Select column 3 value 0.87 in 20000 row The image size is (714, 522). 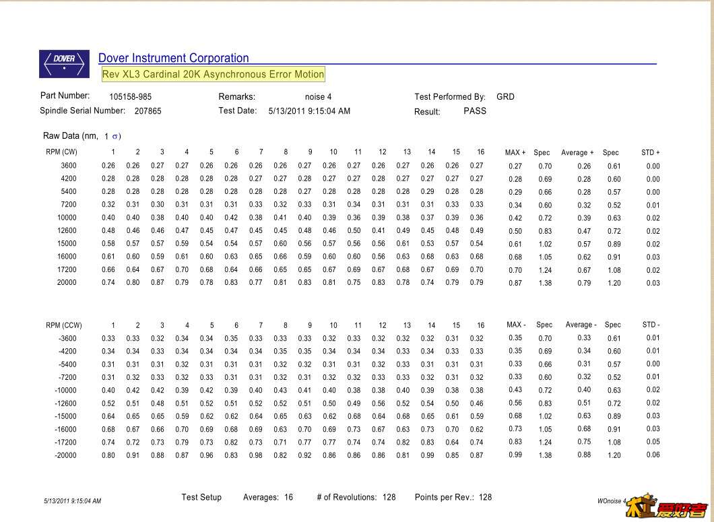[157, 282]
